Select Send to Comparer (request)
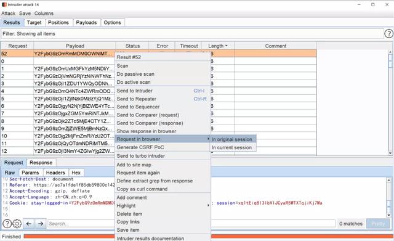 (163, 115)
